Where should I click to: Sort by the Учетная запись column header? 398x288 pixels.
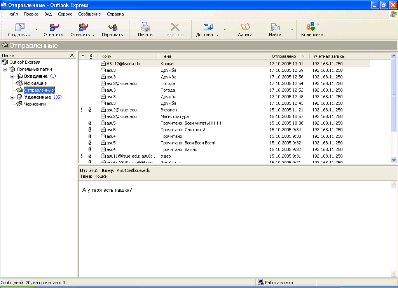point(340,56)
